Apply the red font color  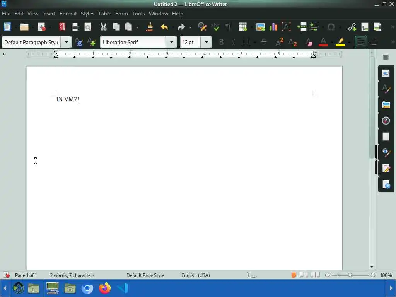323,42
